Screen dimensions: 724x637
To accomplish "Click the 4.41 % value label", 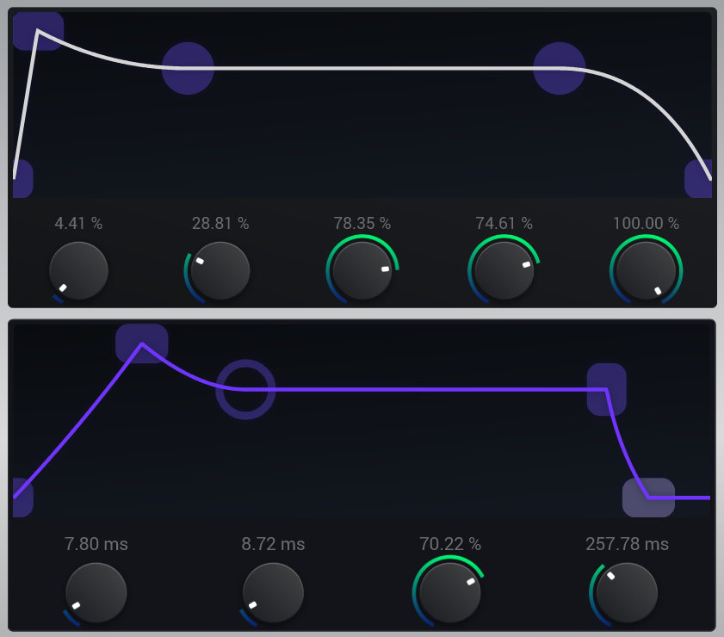I will (x=78, y=224).
